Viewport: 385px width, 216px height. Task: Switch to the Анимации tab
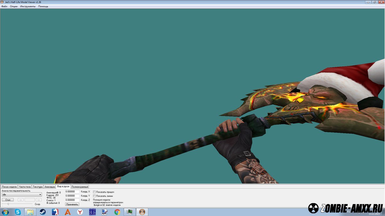tap(50, 187)
